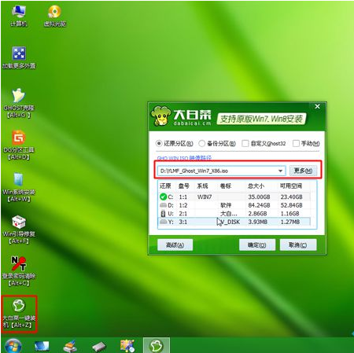The width and height of the screenshot is (354, 353).
Task: Click the 总大小 column header
Action: coord(256,186)
